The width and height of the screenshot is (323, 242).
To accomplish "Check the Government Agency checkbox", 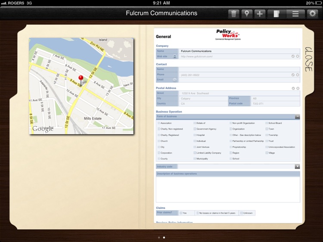I will pyautogui.click(x=195, y=129).
